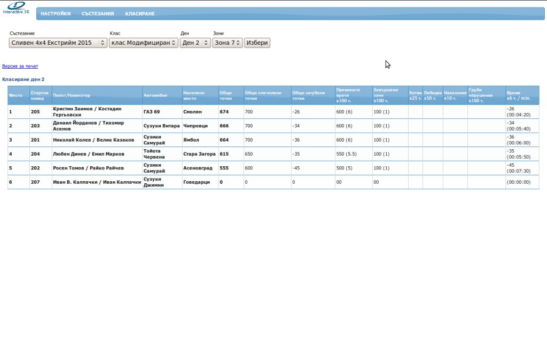Select Иван В. Калпачки / Иван Калпачки
This screenshot has height=341, width=547.
(x=97, y=182)
